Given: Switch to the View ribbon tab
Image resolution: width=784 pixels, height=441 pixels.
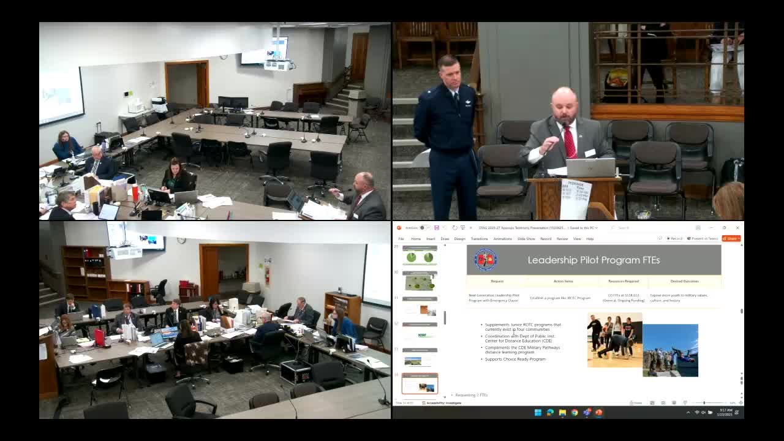Looking at the screenshot, I should [x=577, y=239].
